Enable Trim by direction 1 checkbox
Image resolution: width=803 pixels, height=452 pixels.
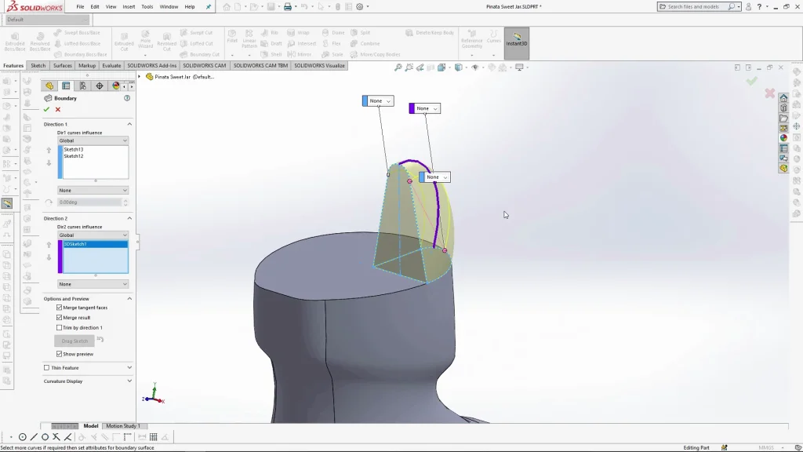click(60, 327)
